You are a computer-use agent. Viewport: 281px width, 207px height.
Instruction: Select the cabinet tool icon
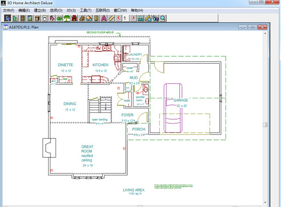coord(37,18)
